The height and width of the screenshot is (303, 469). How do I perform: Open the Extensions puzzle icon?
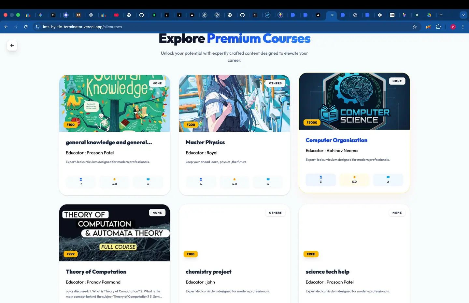point(438,27)
